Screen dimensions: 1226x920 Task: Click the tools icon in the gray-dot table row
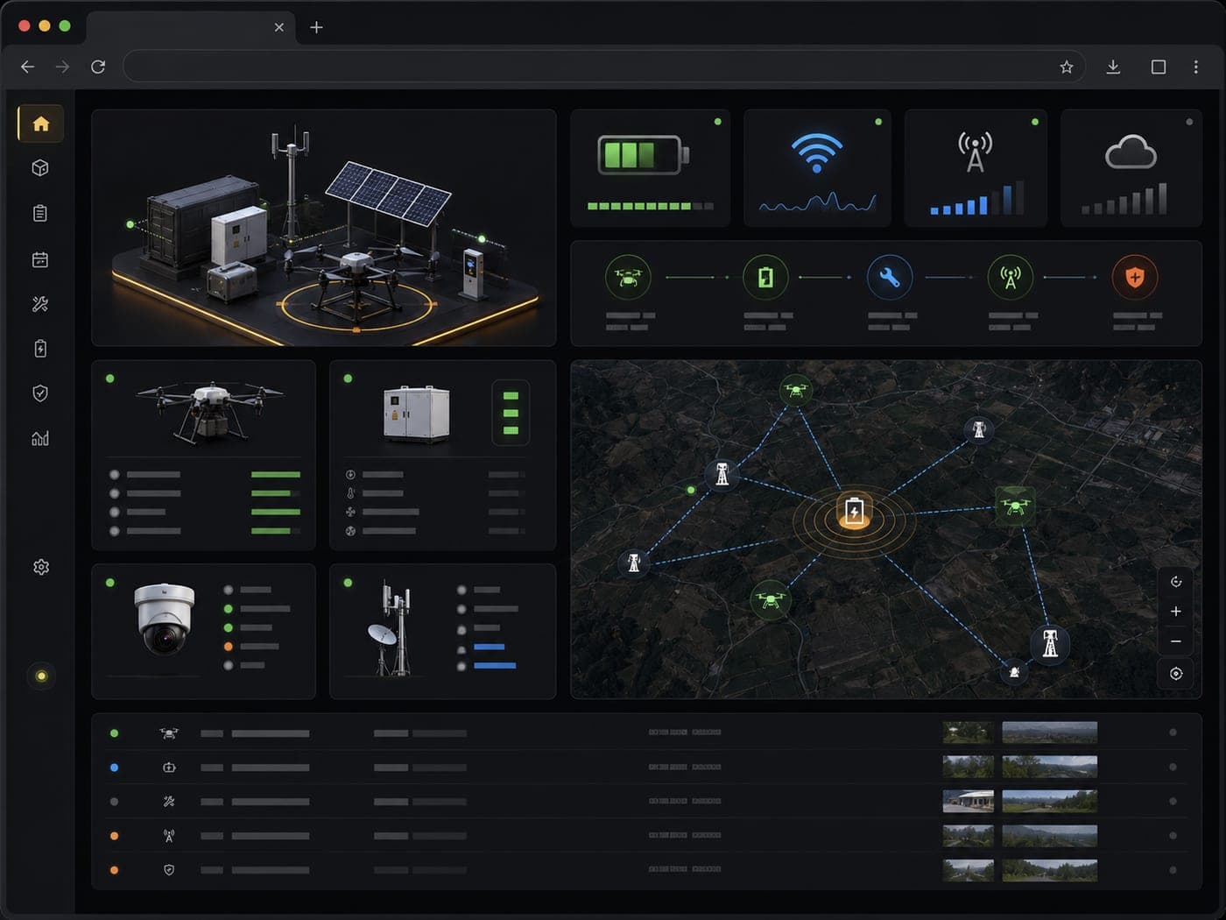coord(169,802)
